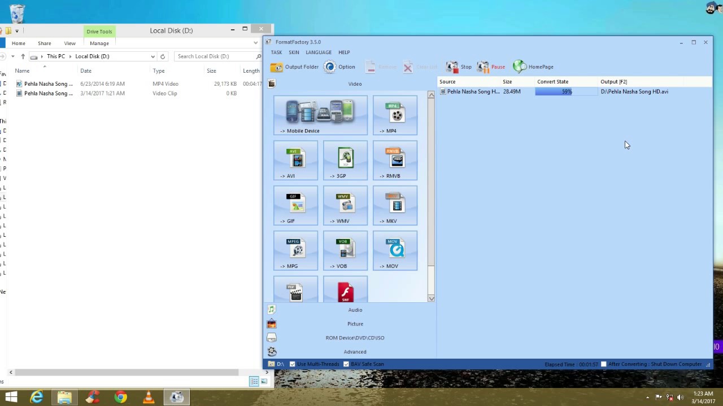Click the greyed-out Clear List button
The height and width of the screenshot is (406, 723).
420,67
